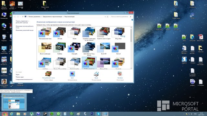Open Photoshop from the taskbar
The height and width of the screenshot is (116, 207).
[x=92, y=114]
